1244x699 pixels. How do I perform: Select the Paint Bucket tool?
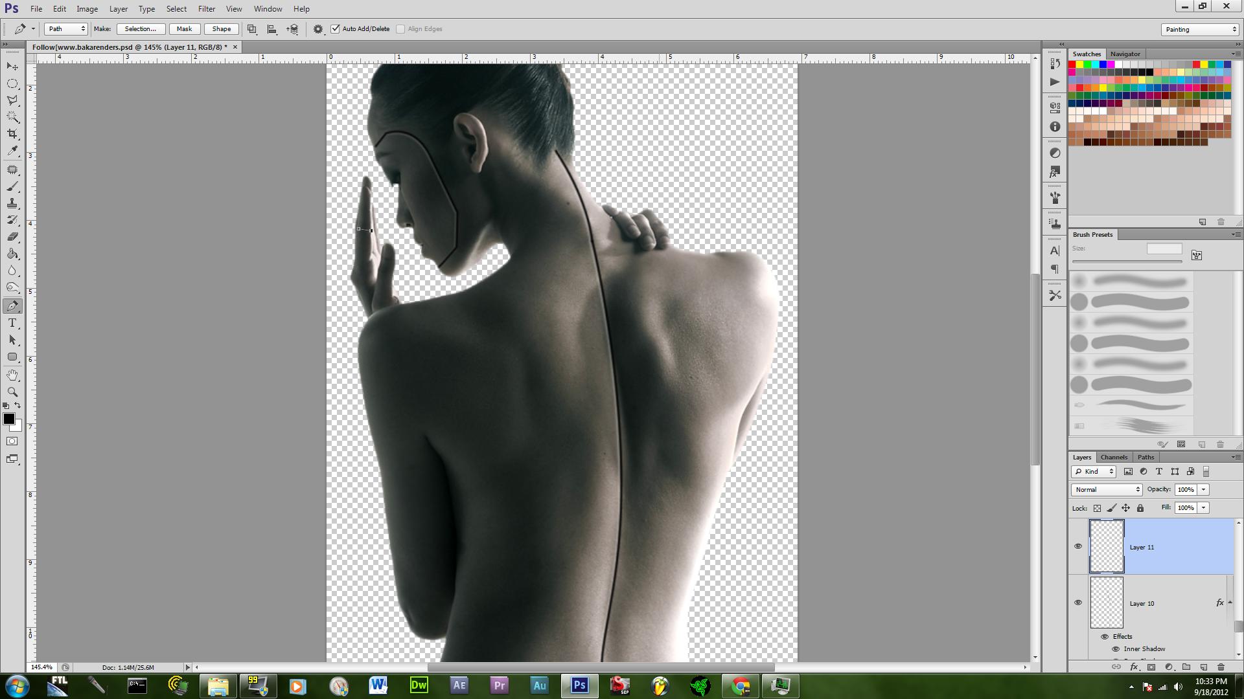click(12, 254)
